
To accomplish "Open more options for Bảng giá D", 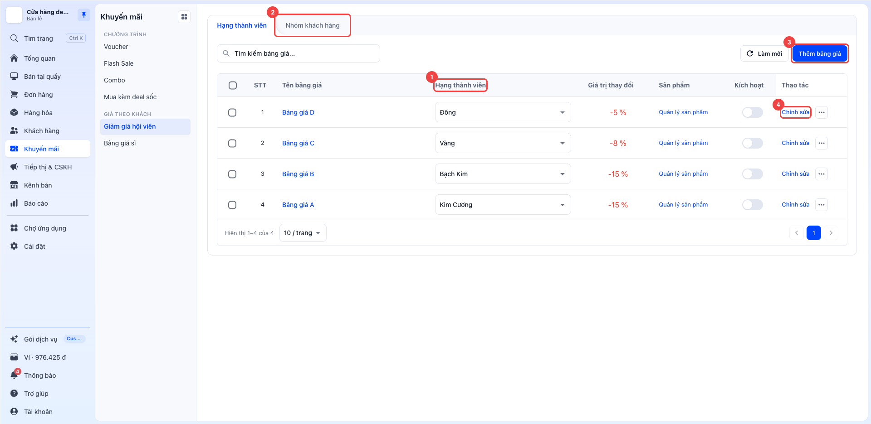I will tap(822, 112).
